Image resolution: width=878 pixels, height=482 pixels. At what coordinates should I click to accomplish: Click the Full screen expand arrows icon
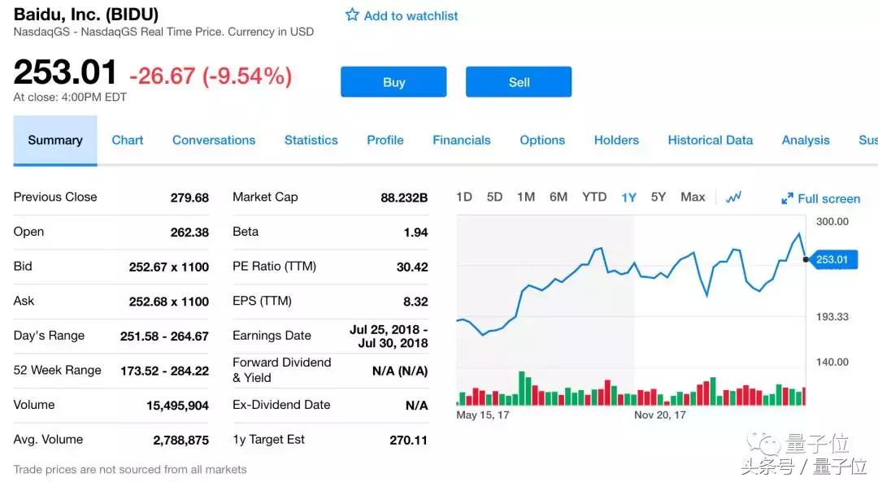click(787, 198)
